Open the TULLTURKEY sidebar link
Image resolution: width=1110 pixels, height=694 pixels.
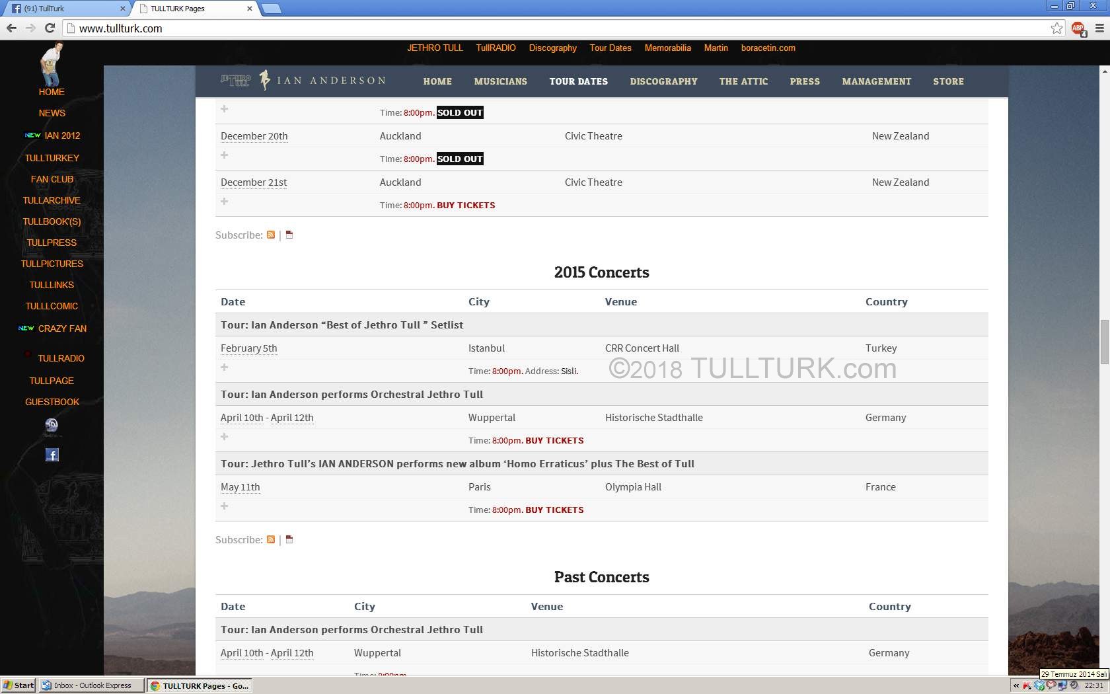pyautogui.click(x=52, y=158)
